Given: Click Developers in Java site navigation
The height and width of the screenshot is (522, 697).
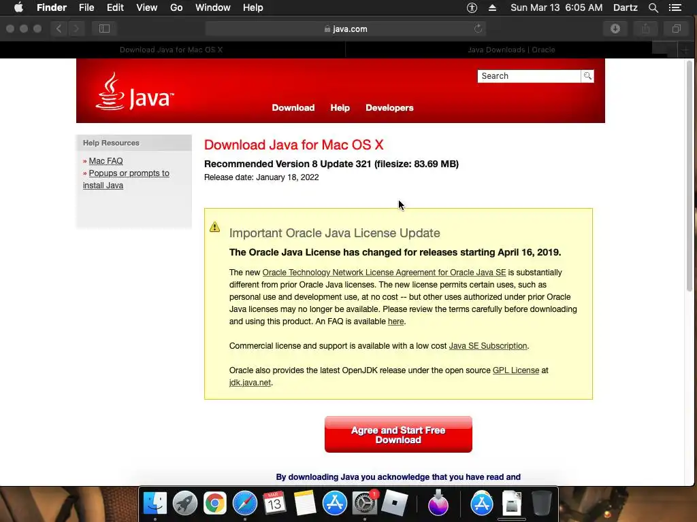Looking at the screenshot, I should [389, 108].
